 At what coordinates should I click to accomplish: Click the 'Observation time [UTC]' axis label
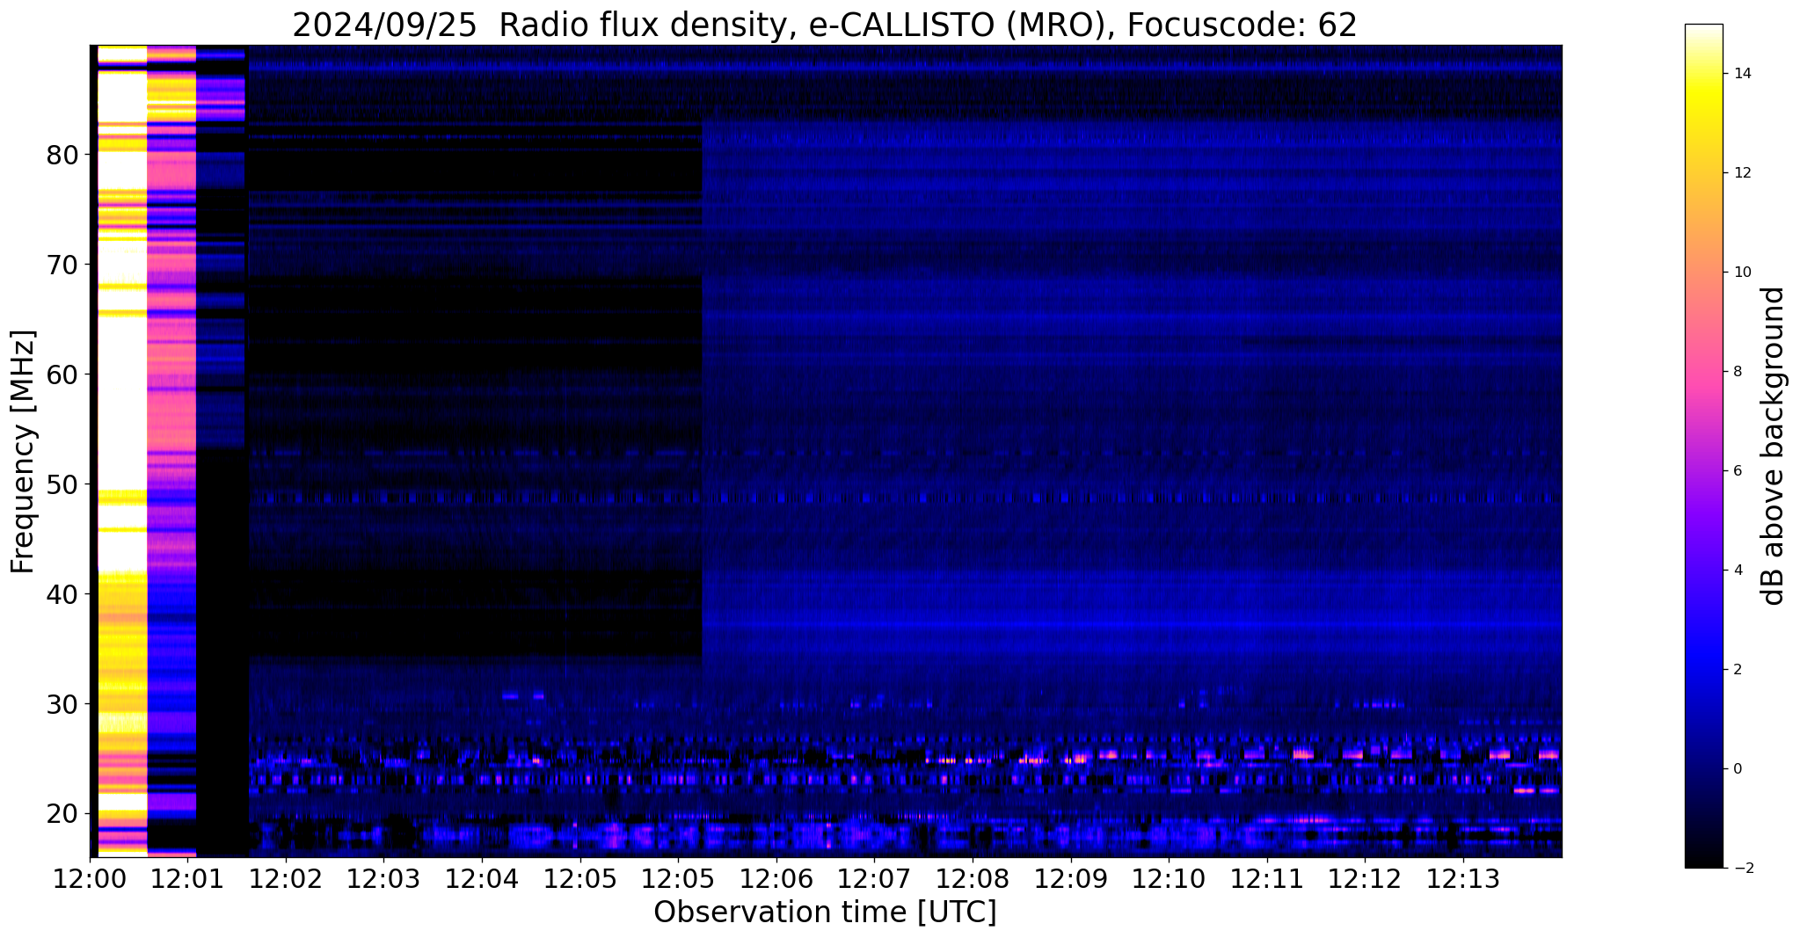pyautogui.click(x=825, y=913)
